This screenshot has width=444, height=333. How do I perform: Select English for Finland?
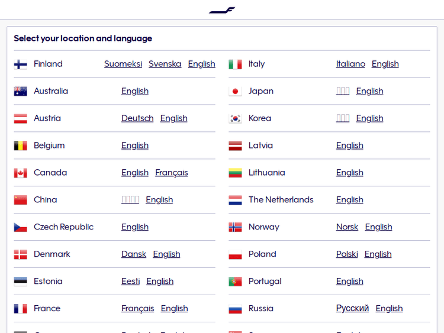pos(202,64)
